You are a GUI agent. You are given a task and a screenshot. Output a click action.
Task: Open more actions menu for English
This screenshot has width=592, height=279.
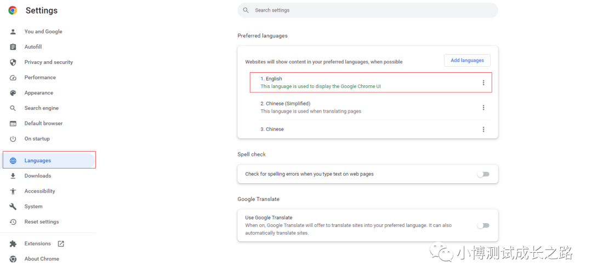[x=483, y=83]
